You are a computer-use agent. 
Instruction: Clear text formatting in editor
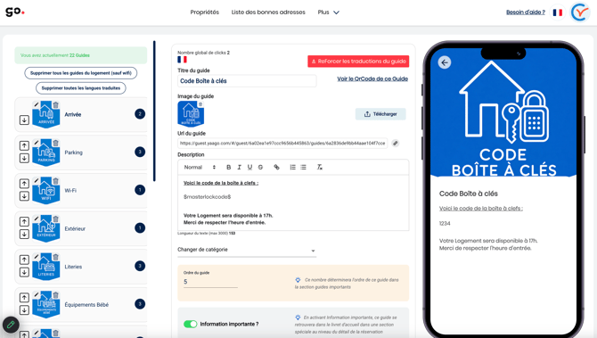tap(320, 168)
